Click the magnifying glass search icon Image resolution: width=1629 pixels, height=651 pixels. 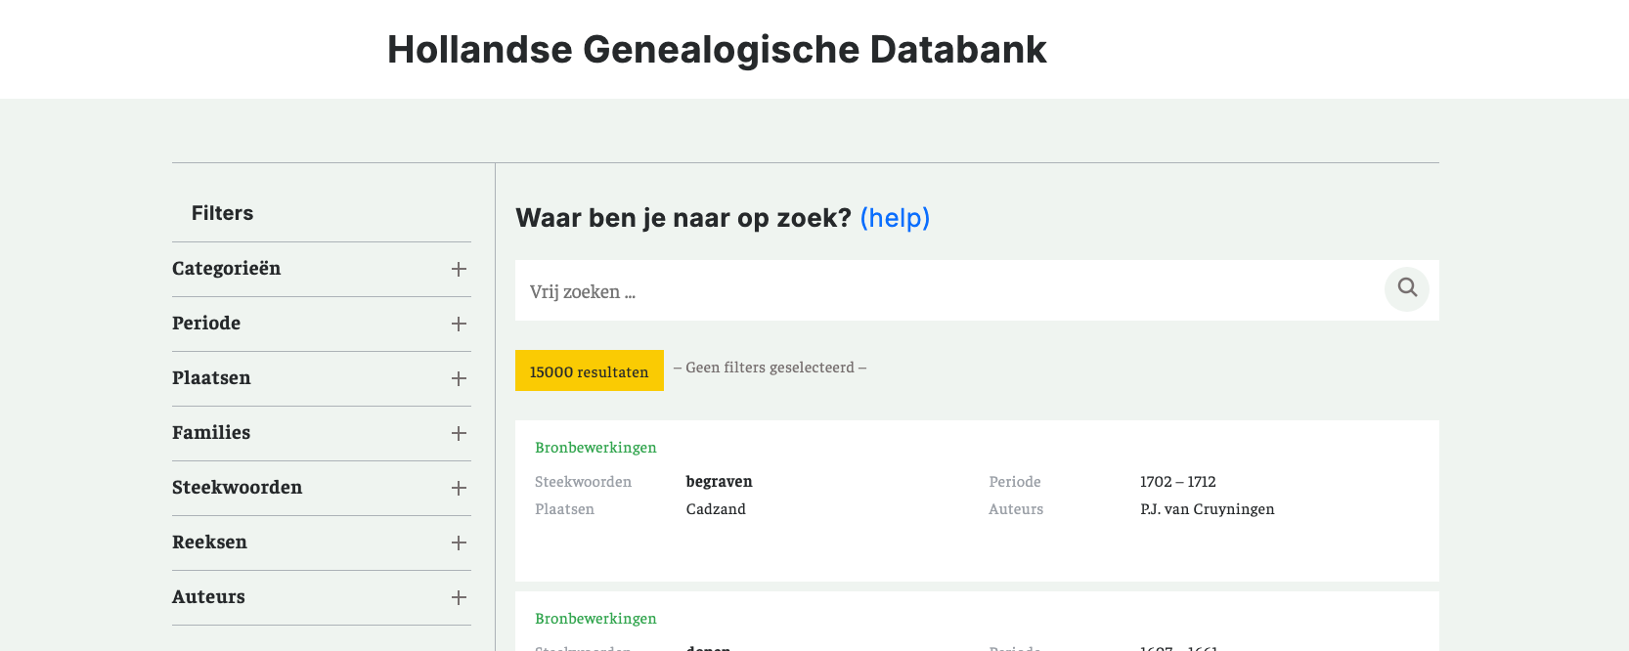(x=1407, y=288)
